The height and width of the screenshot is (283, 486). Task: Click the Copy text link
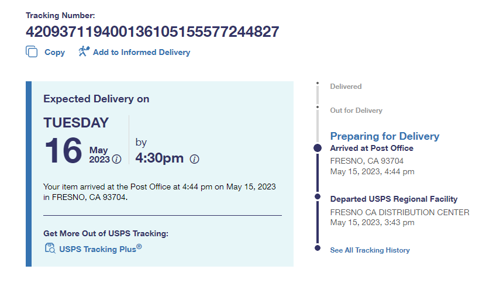coord(54,52)
